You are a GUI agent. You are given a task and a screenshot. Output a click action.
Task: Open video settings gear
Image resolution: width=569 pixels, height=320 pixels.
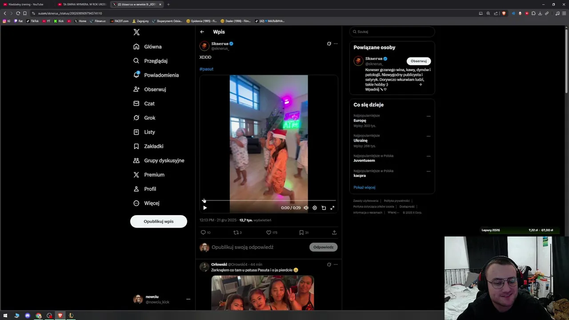[315, 208]
